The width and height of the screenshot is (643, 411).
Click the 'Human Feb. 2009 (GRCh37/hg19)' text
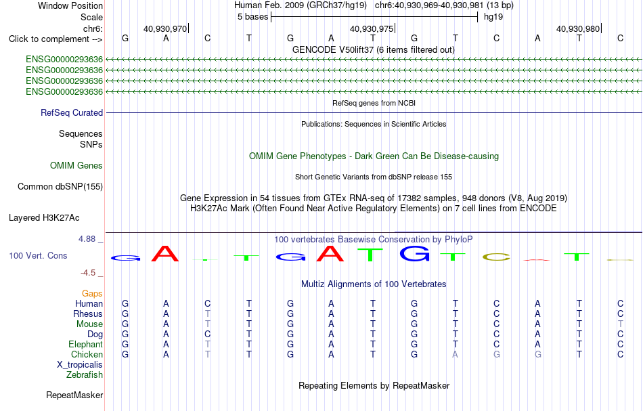click(x=301, y=5)
